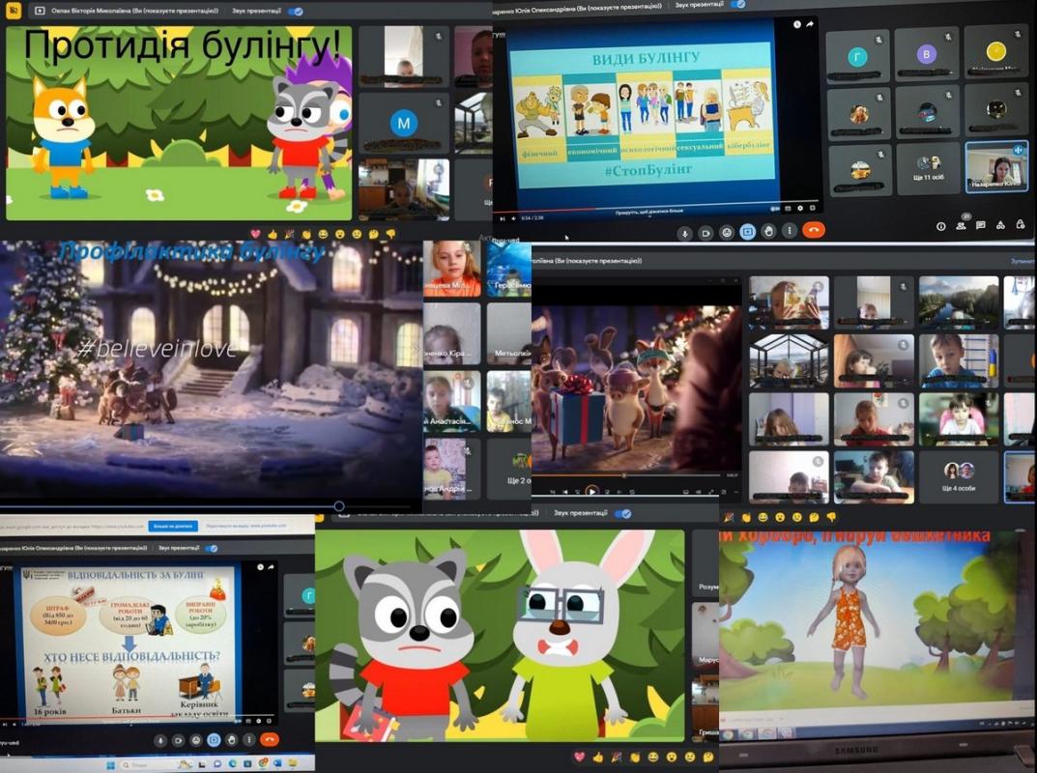This screenshot has width=1037, height=773.
Task: Expand the 'Ще 11 осіб' participants tile
Action: click(x=928, y=169)
